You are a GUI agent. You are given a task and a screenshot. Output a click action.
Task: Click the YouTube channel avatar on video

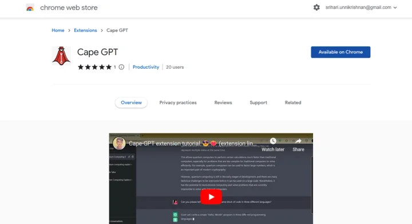119,143
